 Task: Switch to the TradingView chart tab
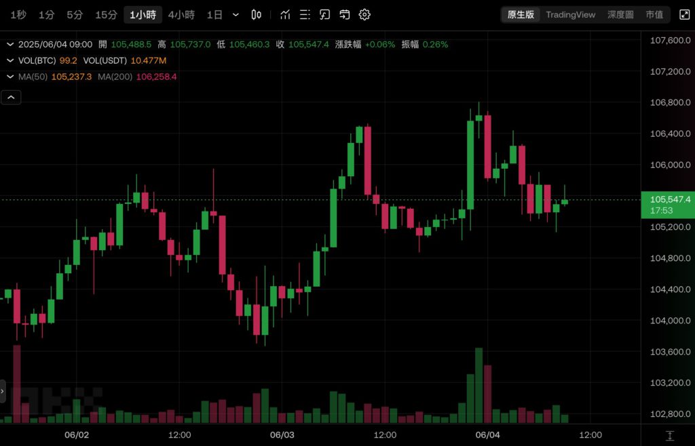coord(570,14)
